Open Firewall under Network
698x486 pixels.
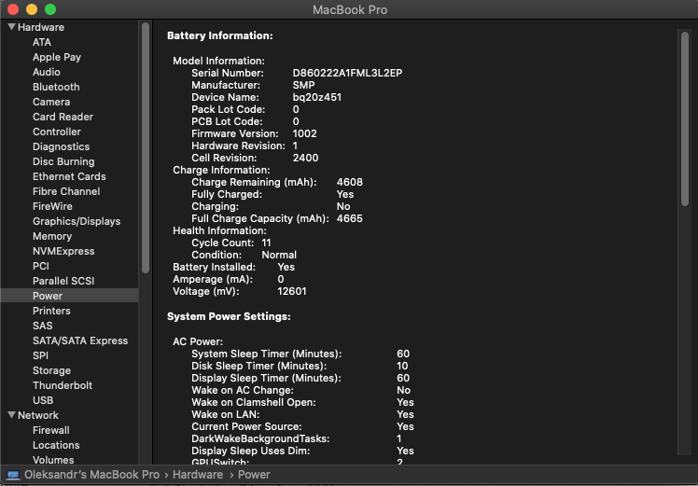[x=51, y=430]
